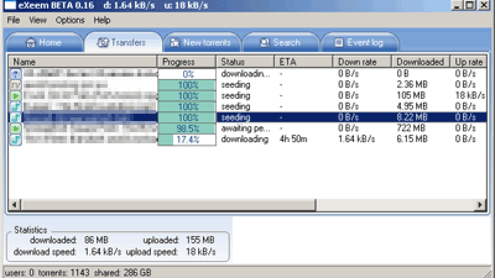Click the TV icon of the 2.36 MB torrent

(15, 85)
